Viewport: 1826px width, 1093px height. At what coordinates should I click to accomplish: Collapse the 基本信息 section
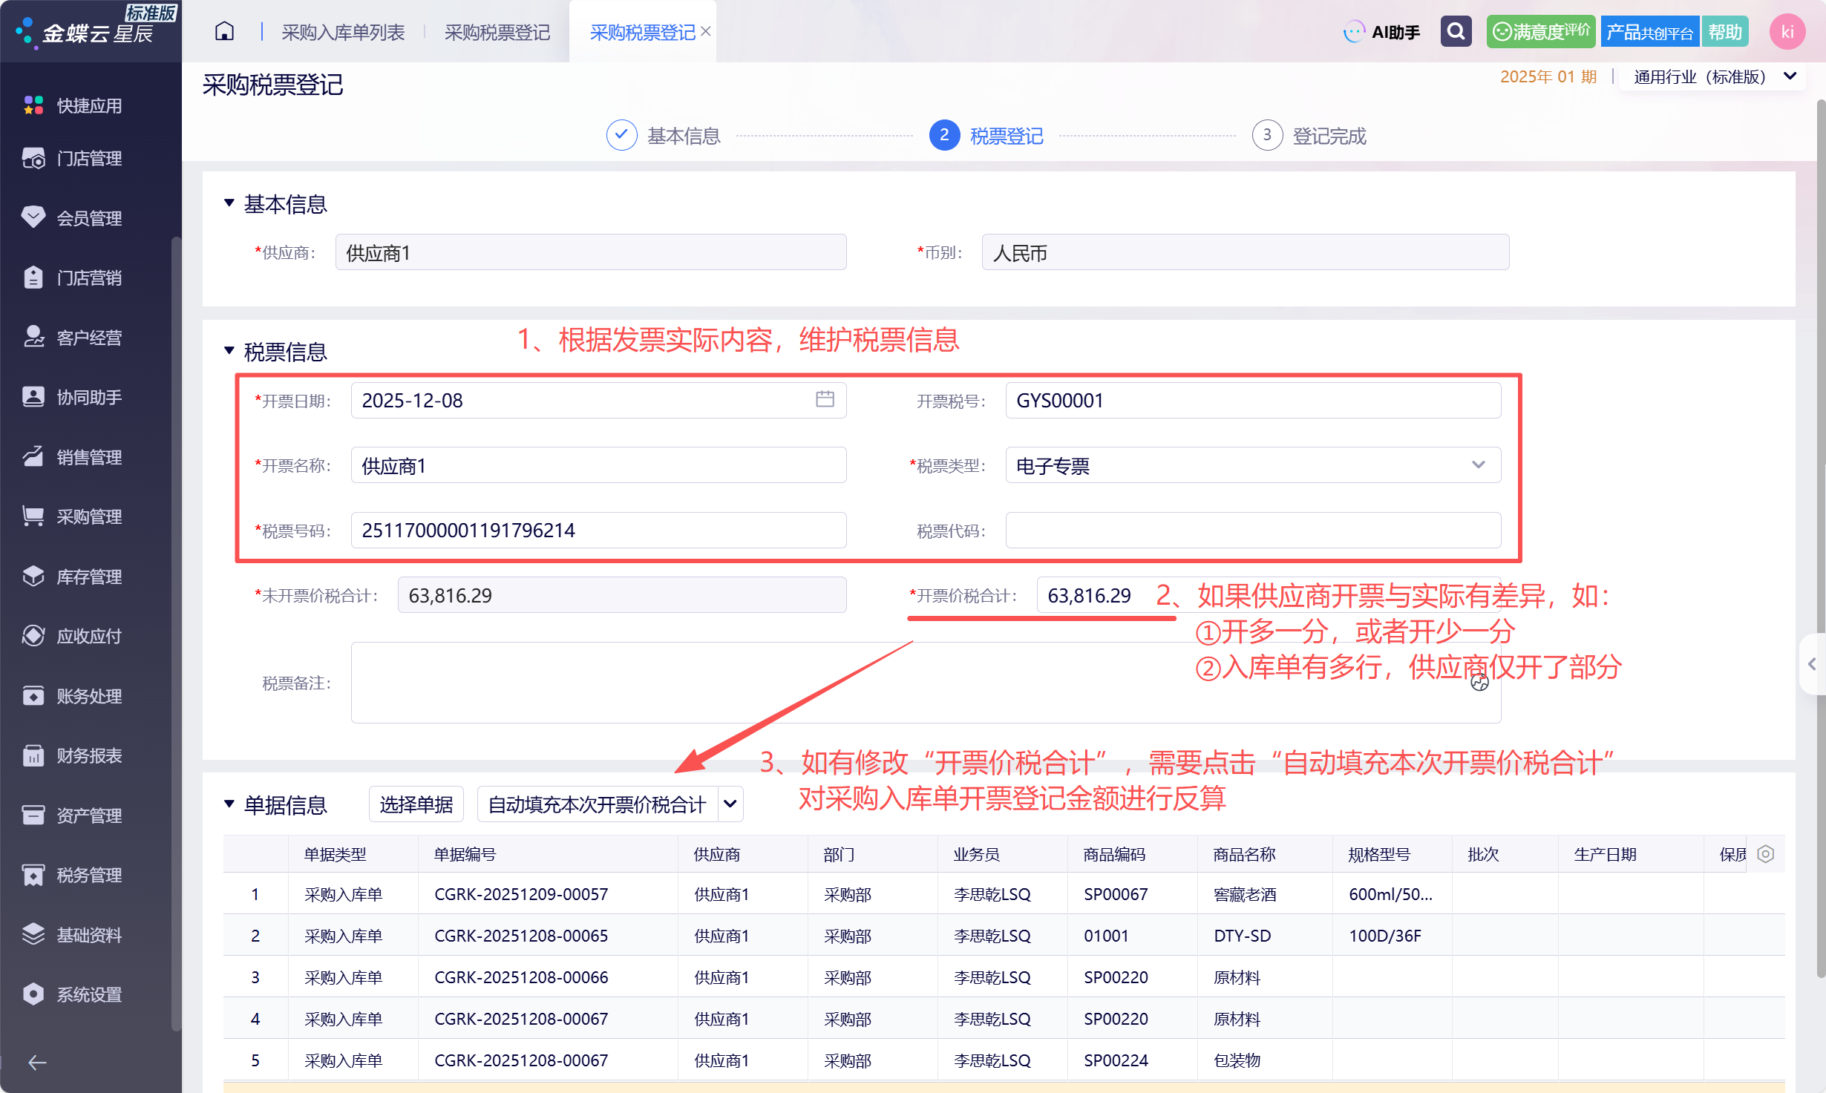point(229,203)
